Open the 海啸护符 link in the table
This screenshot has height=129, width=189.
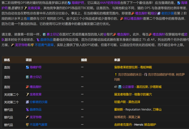[x=36, y=67]
